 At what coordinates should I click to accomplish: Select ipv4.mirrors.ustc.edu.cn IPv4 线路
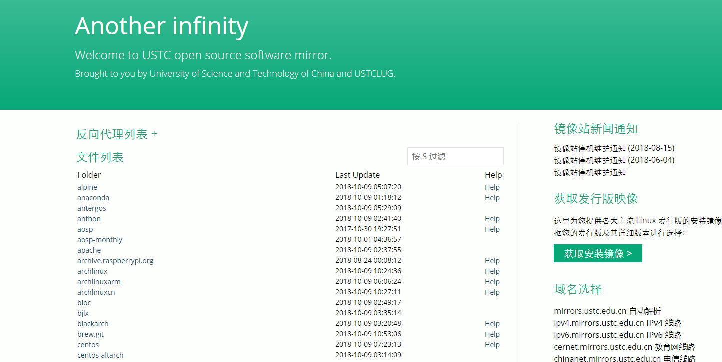(618, 323)
